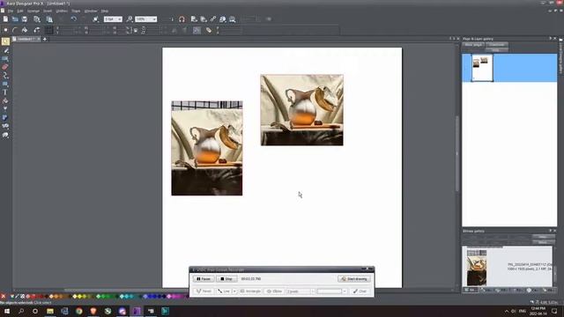Image resolution: width=564 pixels, height=317 pixels.
Task: Open the Arrange menu
Action: [33, 11]
